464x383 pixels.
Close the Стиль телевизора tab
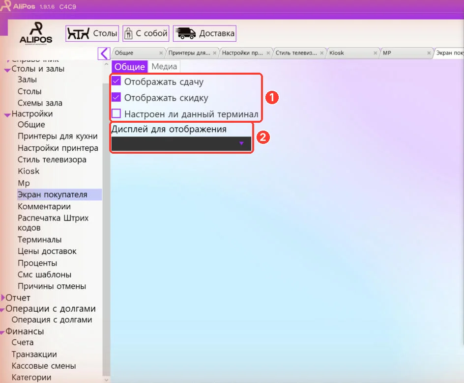[321, 53]
